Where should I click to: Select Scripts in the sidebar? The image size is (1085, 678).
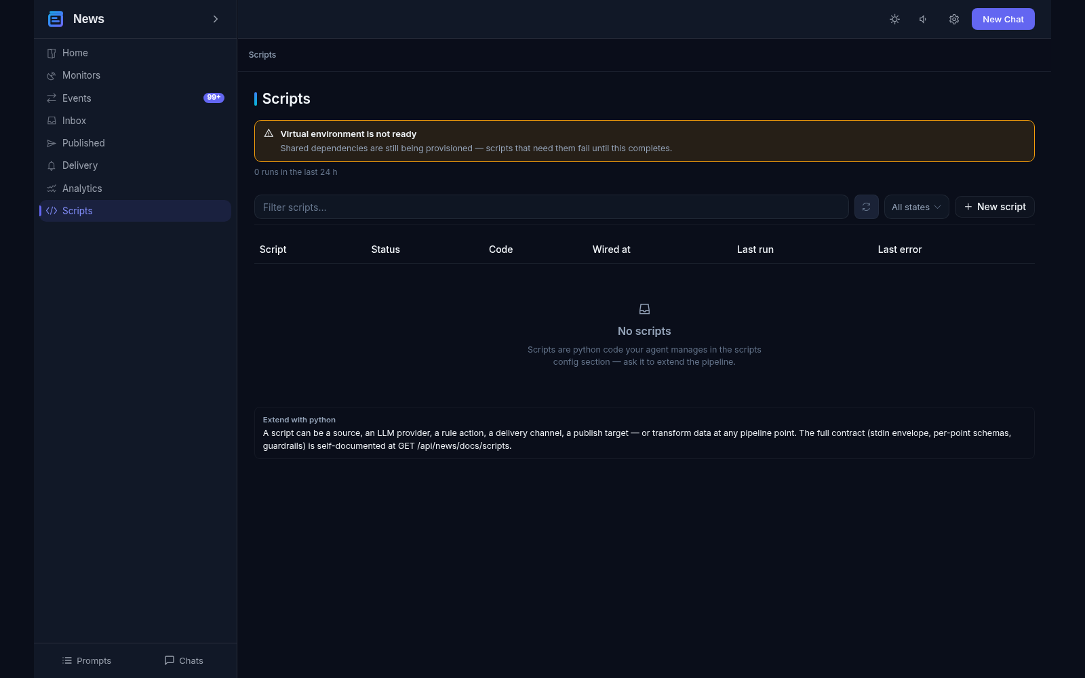135,211
